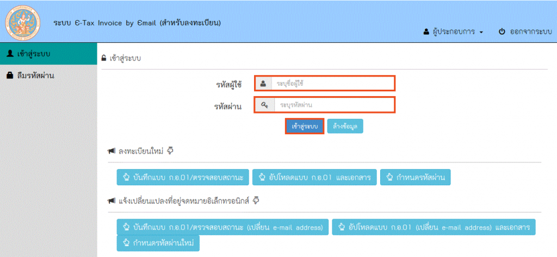557x257 pixels.
Task: Click the กำหนดรหัสผ่าน button
Action: pyautogui.click(x=415, y=177)
